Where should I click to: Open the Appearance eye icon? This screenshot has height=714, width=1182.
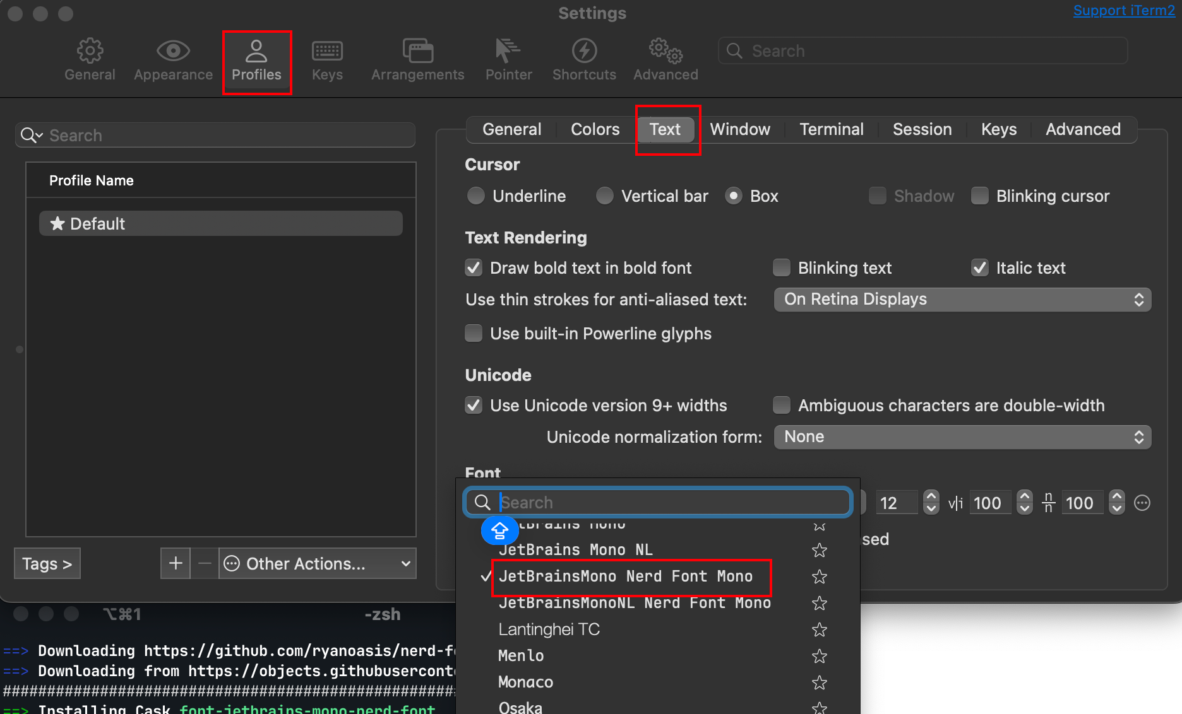(x=173, y=51)
